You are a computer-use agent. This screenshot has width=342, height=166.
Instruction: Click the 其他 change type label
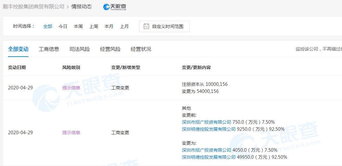(x=186, y=108)
